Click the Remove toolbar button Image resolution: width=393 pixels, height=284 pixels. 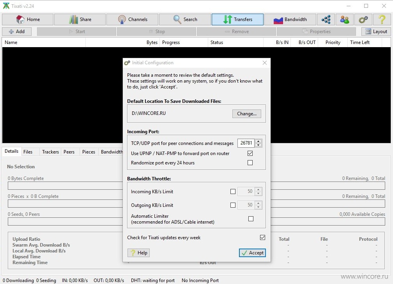[237, 32]
